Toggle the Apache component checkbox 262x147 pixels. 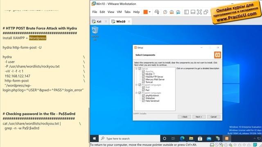(x=143, y=71)
